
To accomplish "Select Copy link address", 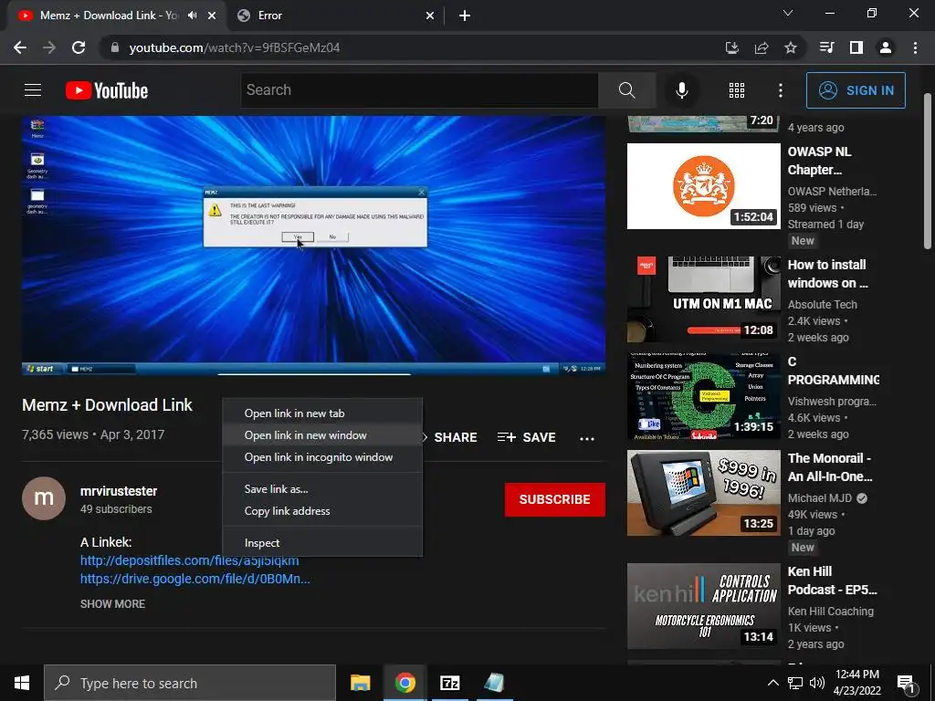I will coord(322,511).
